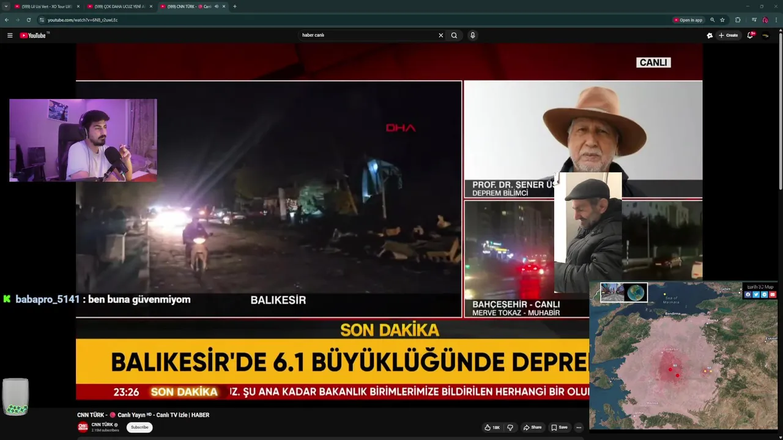The image size is (783, 440).
Task: Start voice search with the microphone
Action: tap(472, 35)
